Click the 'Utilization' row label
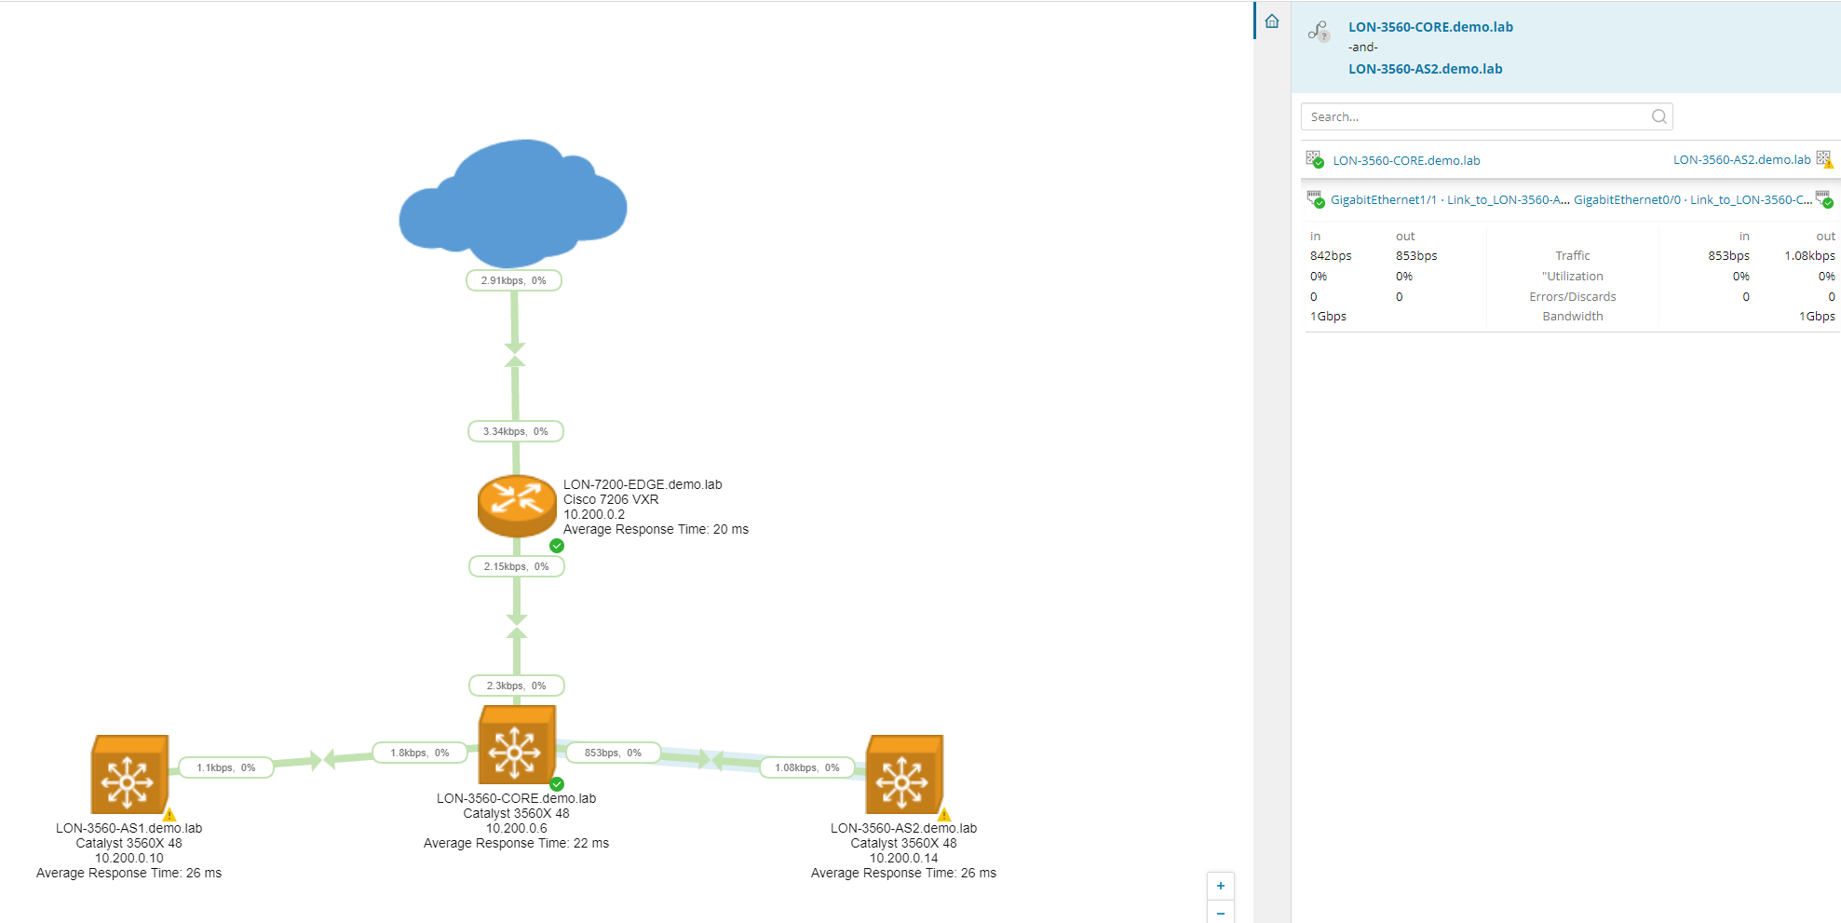 click(1572, 277)
